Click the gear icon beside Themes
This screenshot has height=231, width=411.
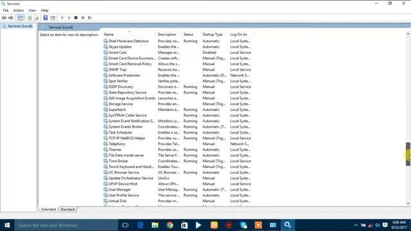pos(105,150)
